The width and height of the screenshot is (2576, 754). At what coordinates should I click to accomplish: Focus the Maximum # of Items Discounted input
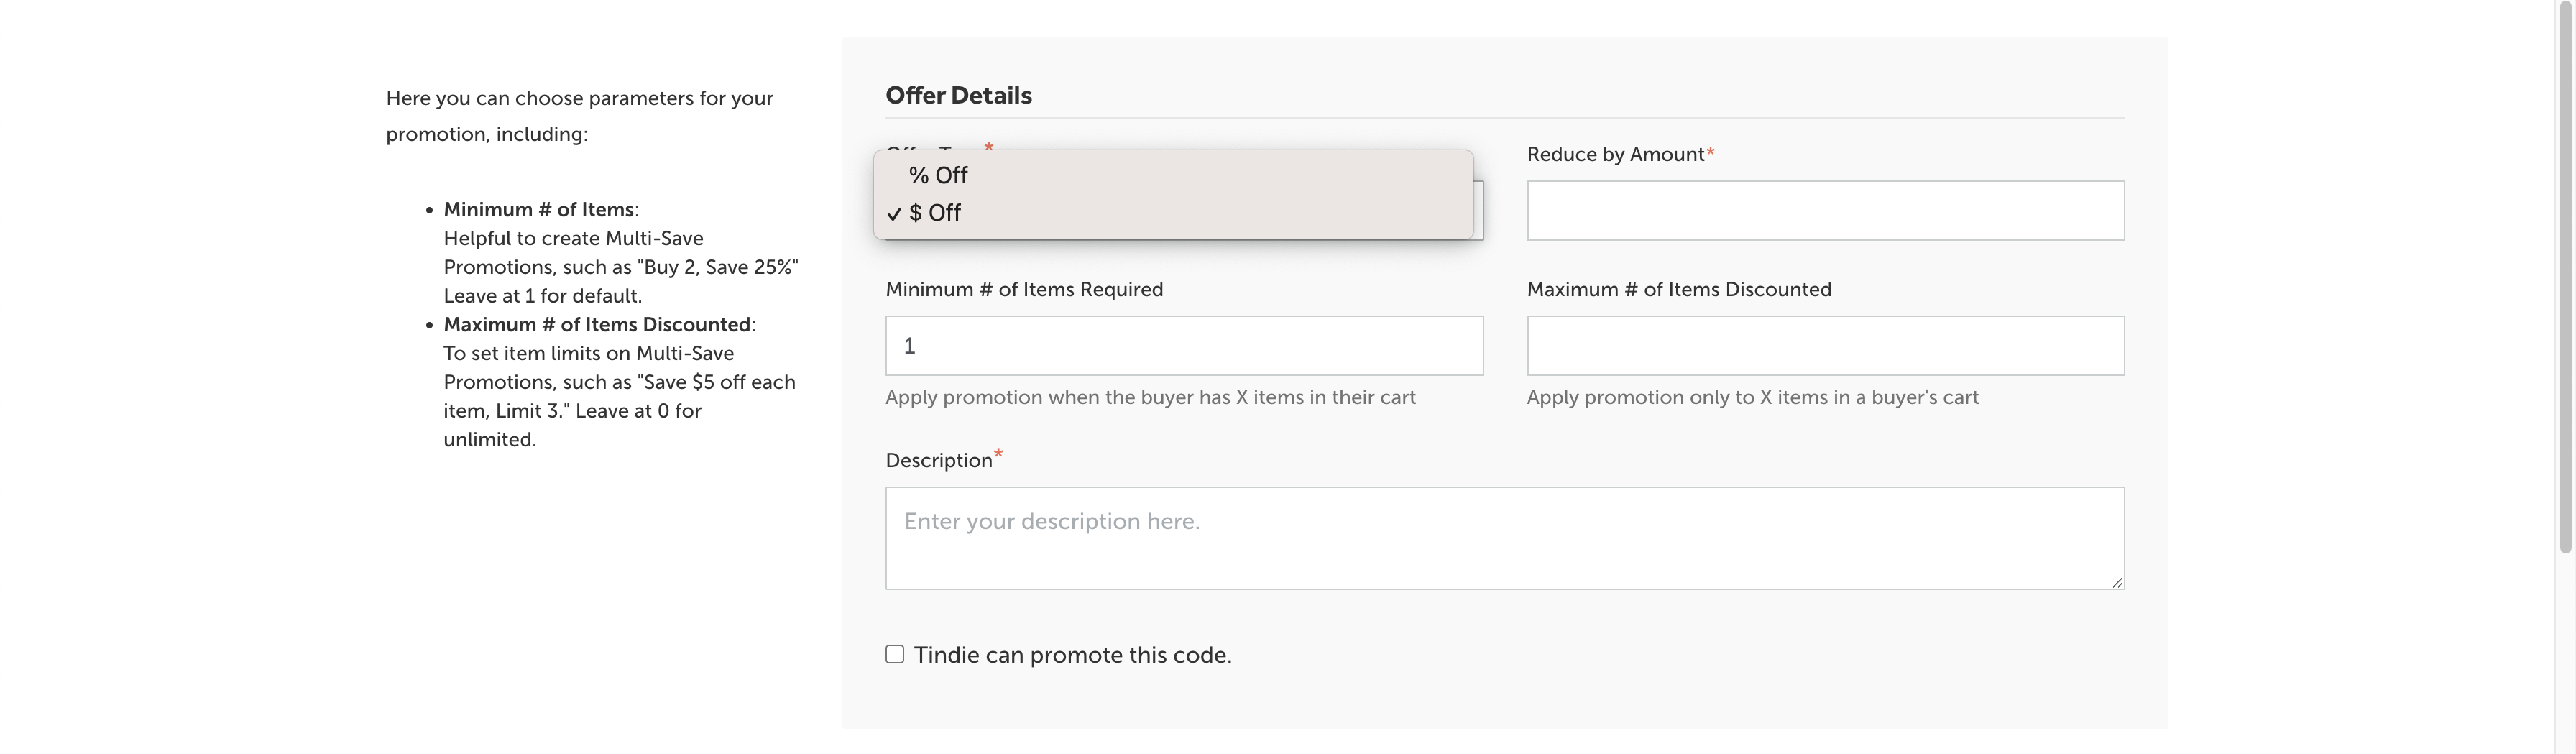pyautogui.click(x=1824, y=346)
